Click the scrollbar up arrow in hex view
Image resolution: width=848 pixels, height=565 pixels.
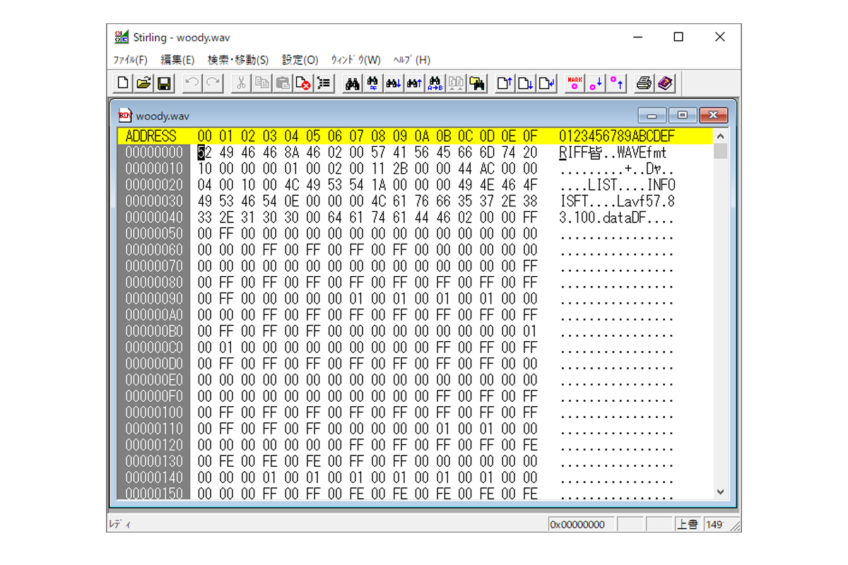[x=720, y=136]
